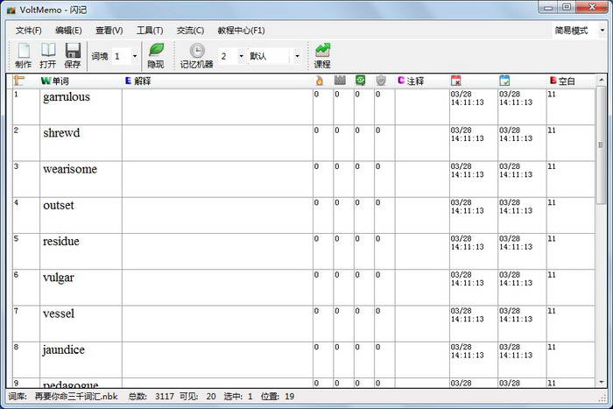Image resolution: width=613 pixels, height=409 pixels.
Task: Click the scrollbar down arrow
Action: (602, 382)
